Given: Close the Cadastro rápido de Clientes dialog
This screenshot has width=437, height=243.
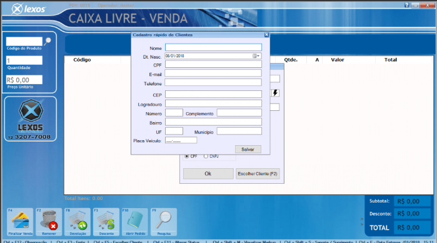Looking at the screenshot, I should [x=266, y=35].
